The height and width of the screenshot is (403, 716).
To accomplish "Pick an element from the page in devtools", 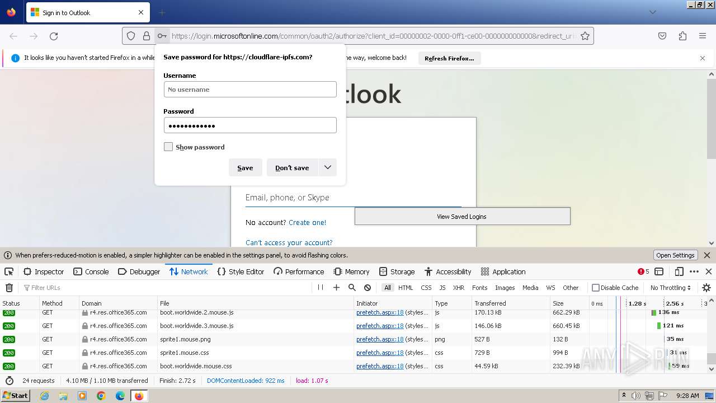I will pyautogui.click(x=9, y=271).
